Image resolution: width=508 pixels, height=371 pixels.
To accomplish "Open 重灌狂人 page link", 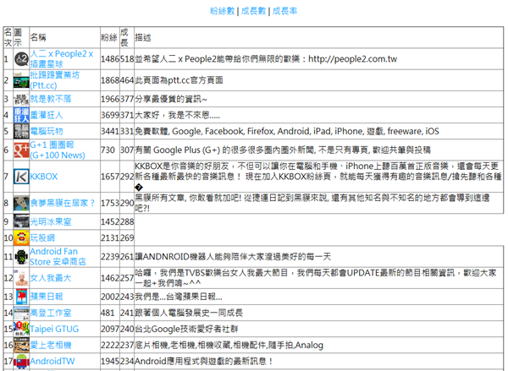I will pos(47,115).
